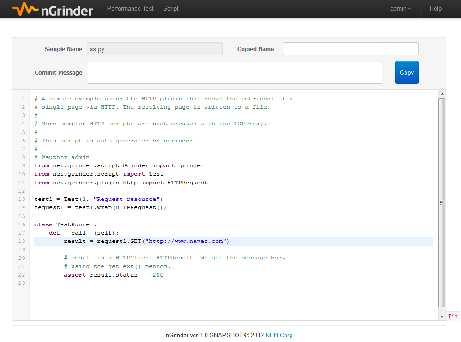
Task: Expand the admin user dropdown
Action: 400,9
